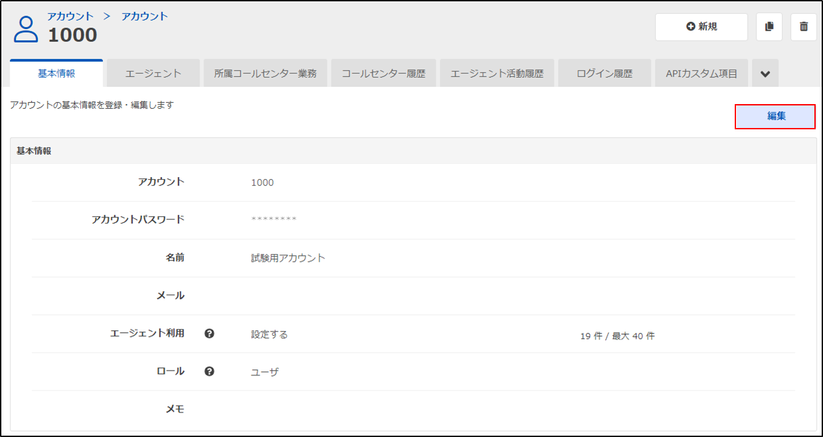This screenshot has width=823, height=437.
Task: Switch to the エージェント tab
Action: click(153, 74)
